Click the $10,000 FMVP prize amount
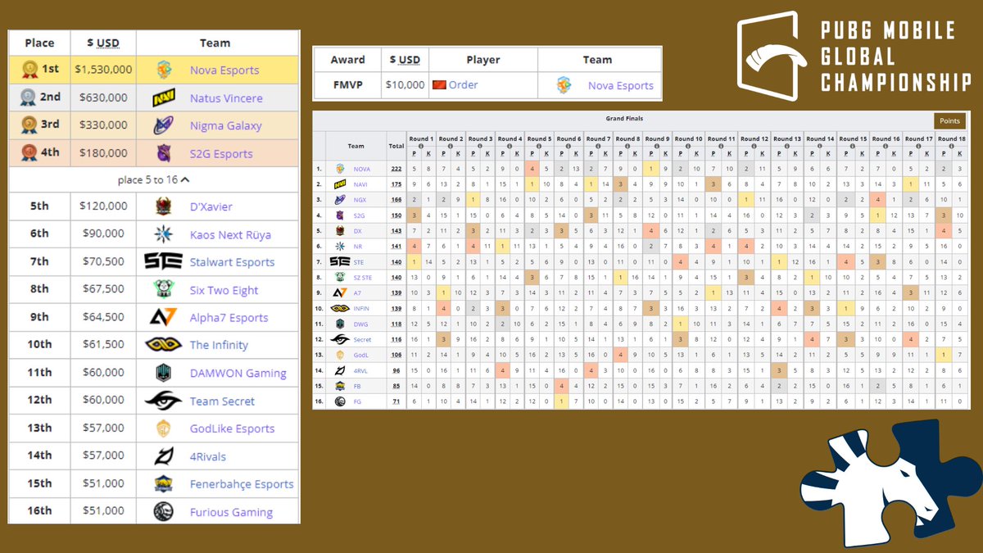This screenshot has width=983, height=553. click(405, 84)
